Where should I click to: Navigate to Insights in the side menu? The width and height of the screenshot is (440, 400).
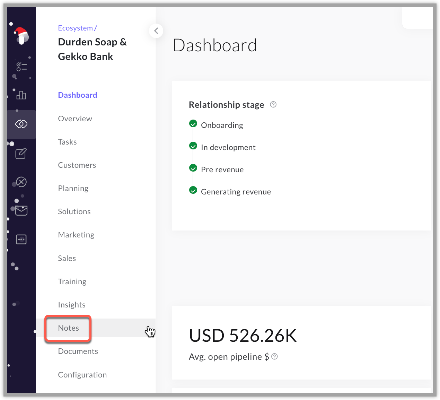click(72, 305)
